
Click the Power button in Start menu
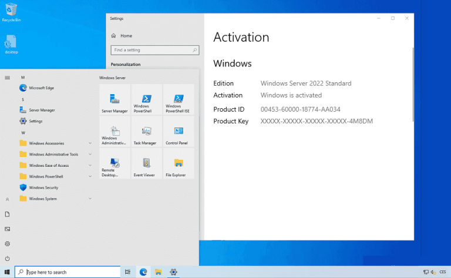click(x=8, y=259)
